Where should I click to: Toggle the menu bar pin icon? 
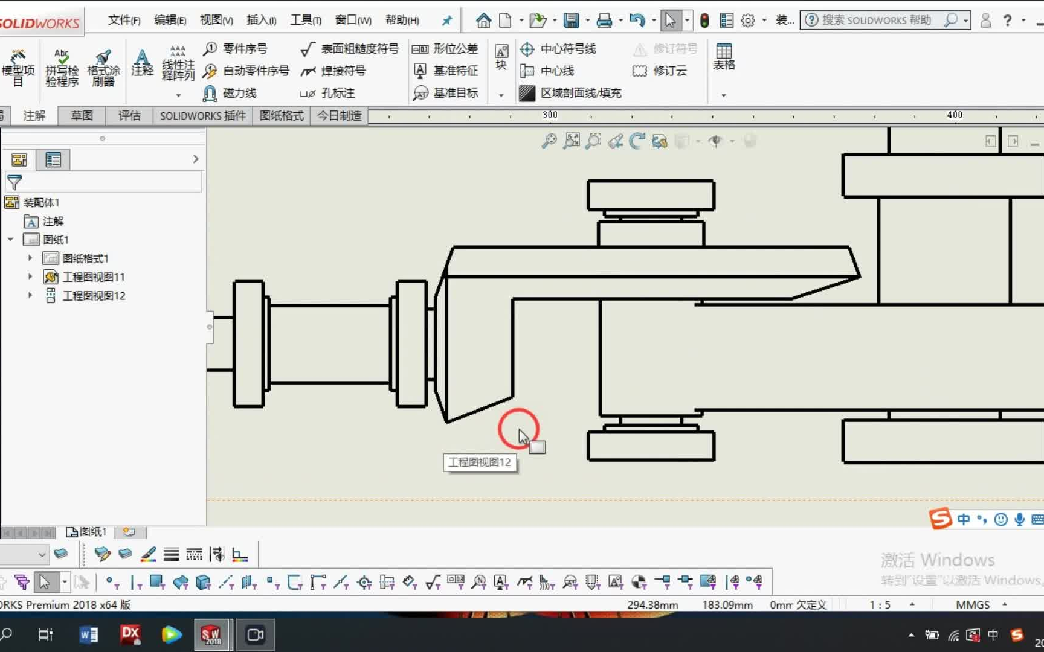pos(446,20)
